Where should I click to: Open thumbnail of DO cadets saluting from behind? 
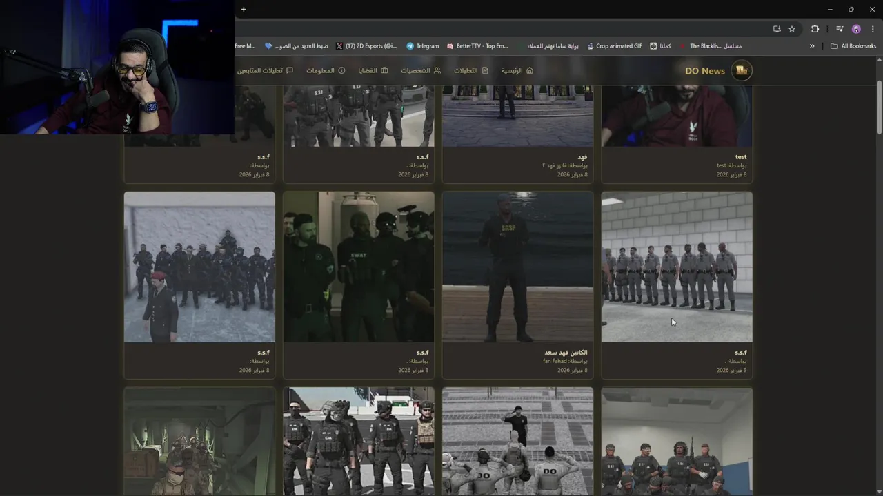(517, 441)
